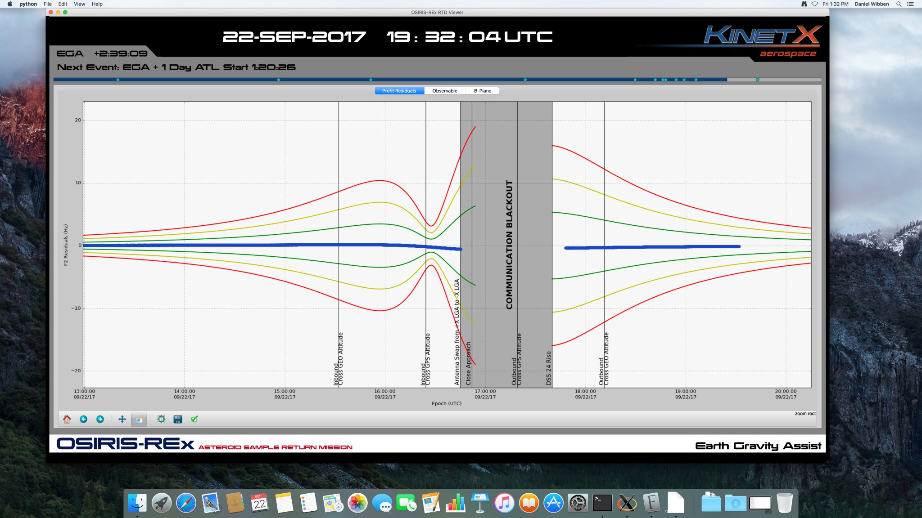This screenshot has height=518, width=922.
Task: Open the Help menu
Action: [97, 4]
